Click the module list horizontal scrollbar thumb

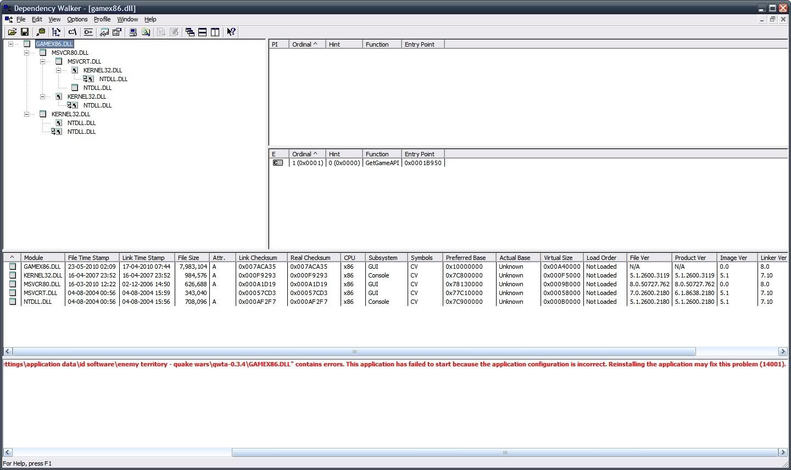click(x=354, y=352)
